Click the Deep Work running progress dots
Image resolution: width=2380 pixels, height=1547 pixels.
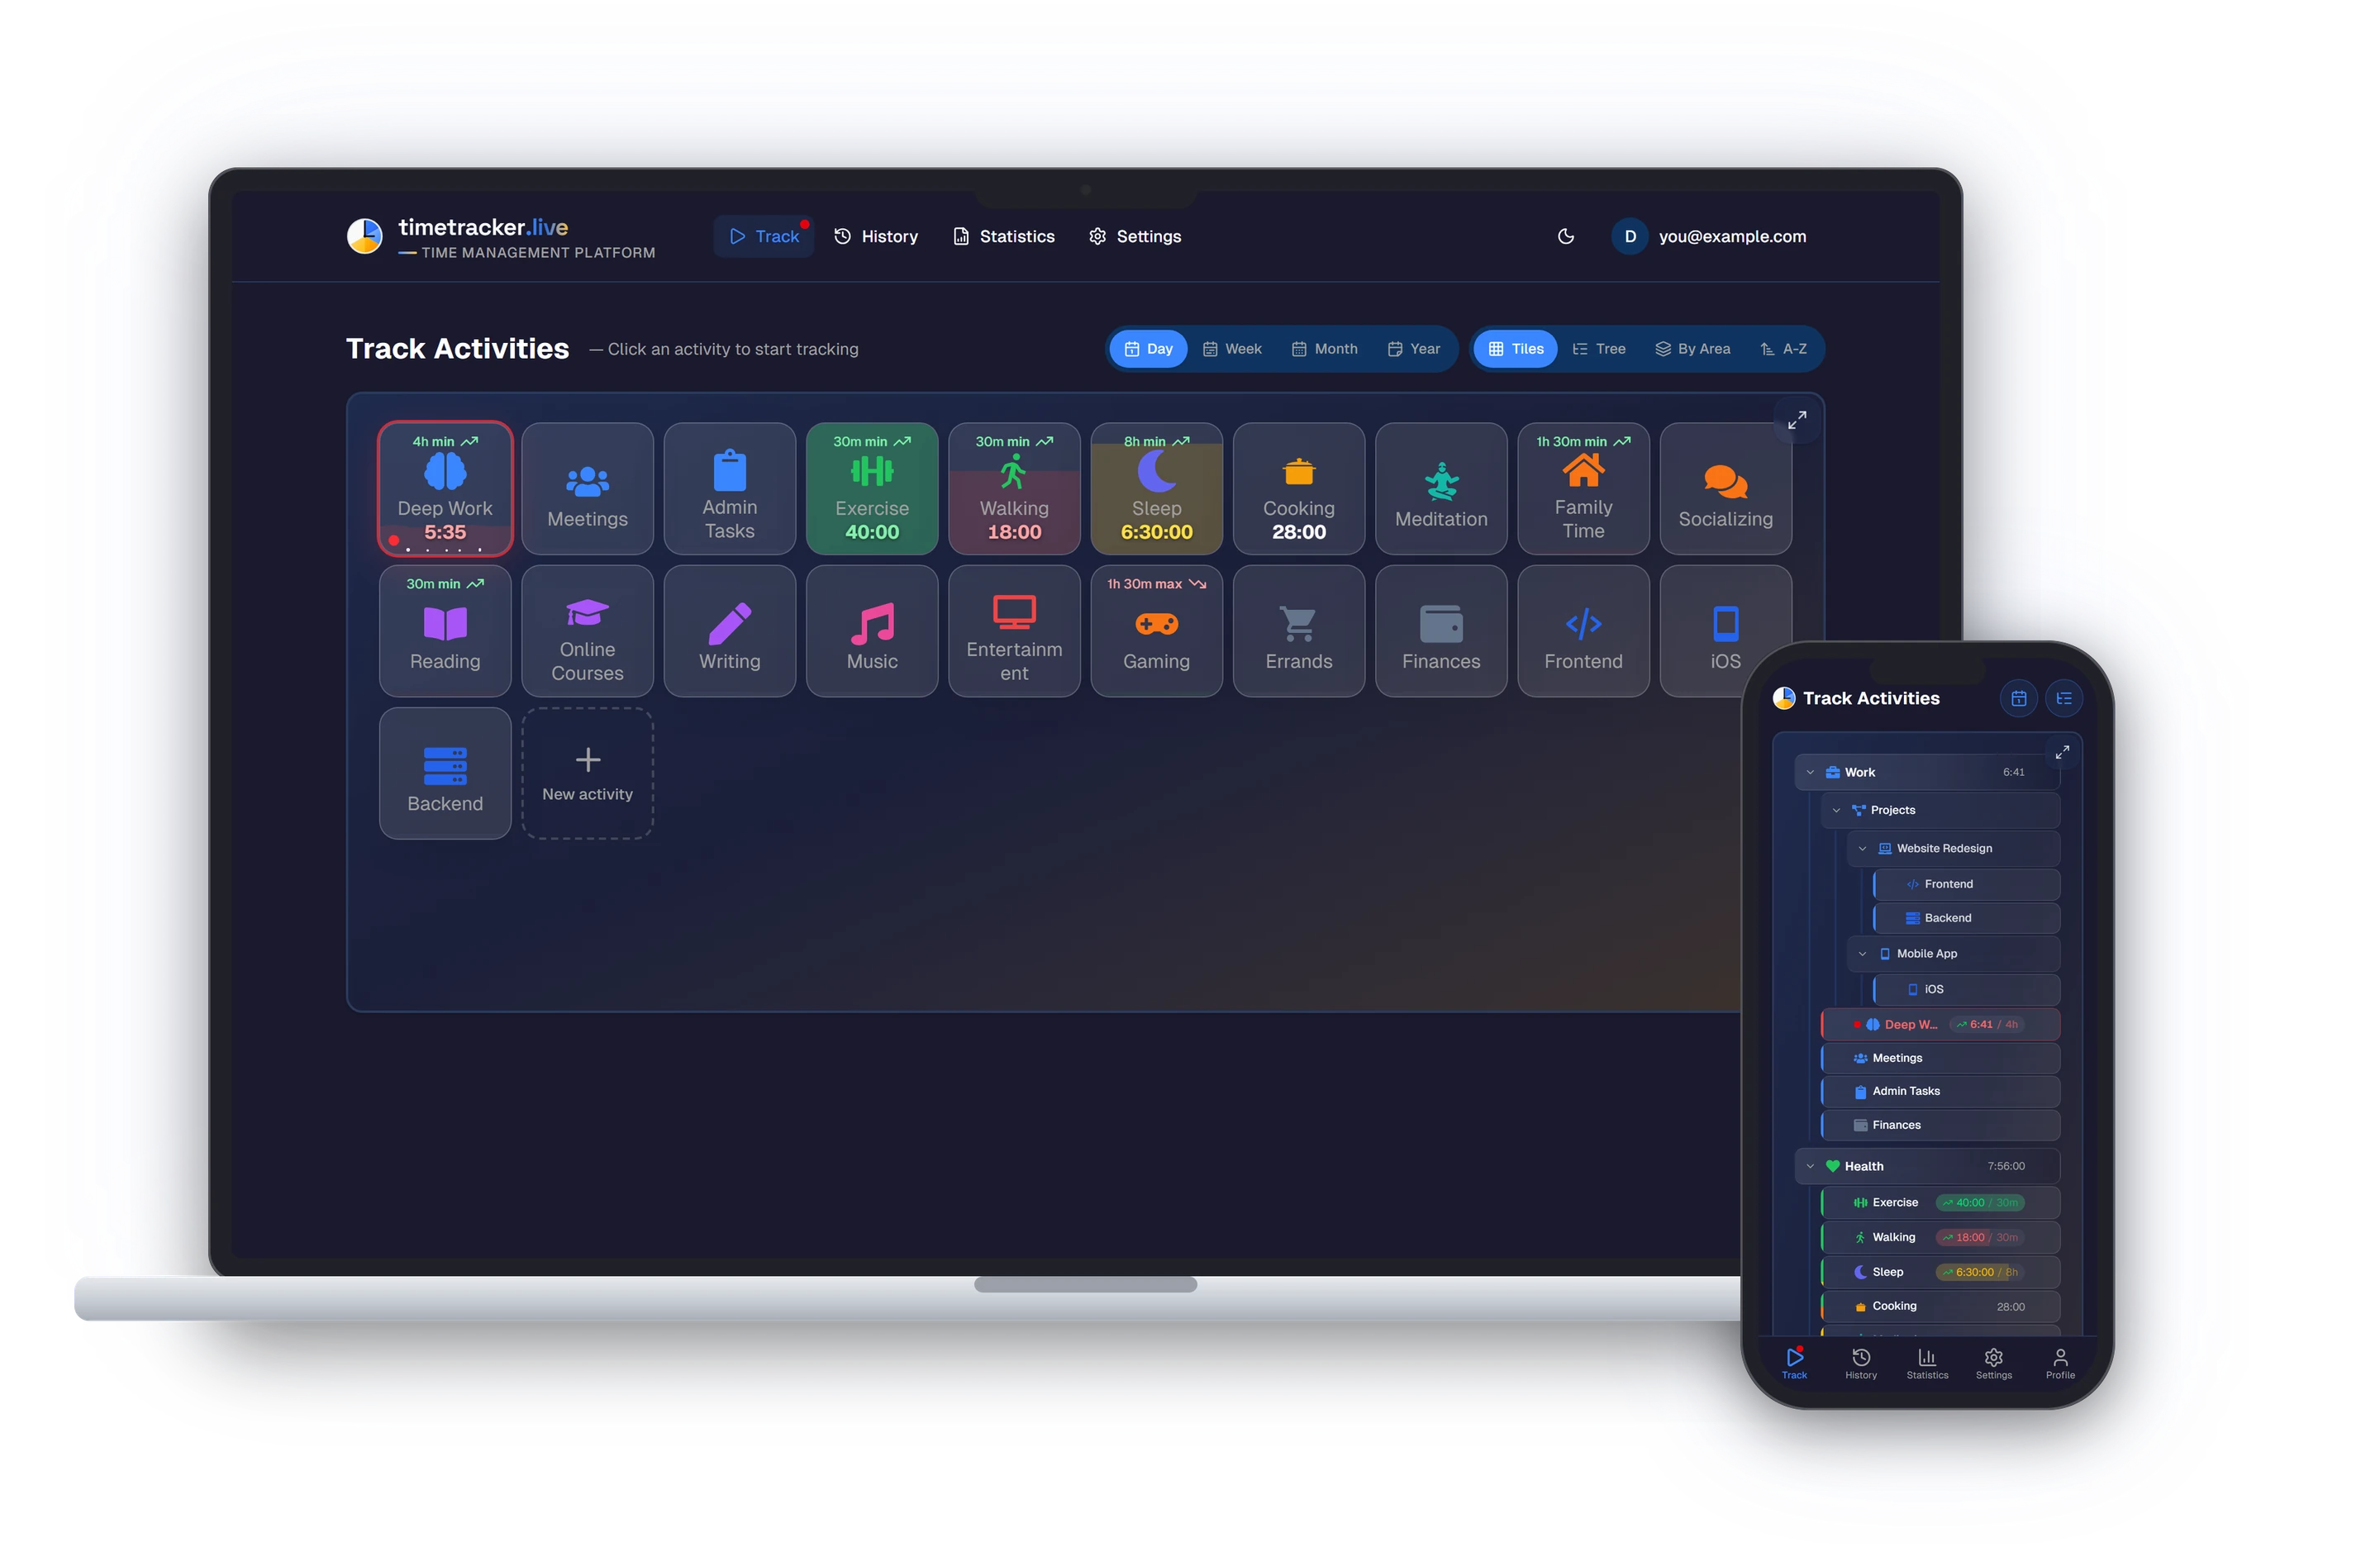[443, 549]
